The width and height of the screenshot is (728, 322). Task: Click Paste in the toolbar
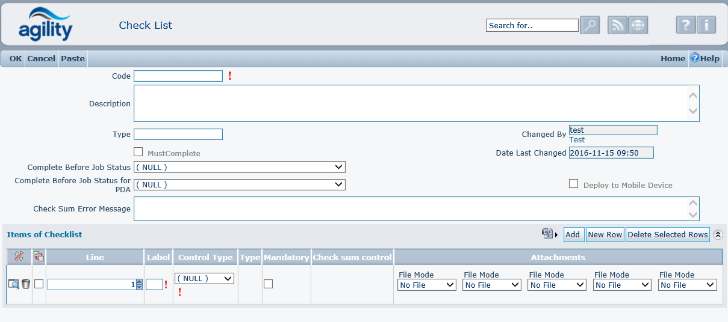coord(73,58)
